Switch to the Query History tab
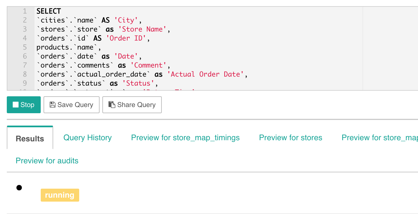The image size is (418, 214). pyautogui.click(x=87, y=138)
